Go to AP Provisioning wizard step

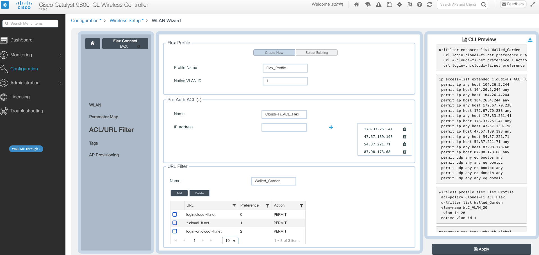tap(104, 155)
